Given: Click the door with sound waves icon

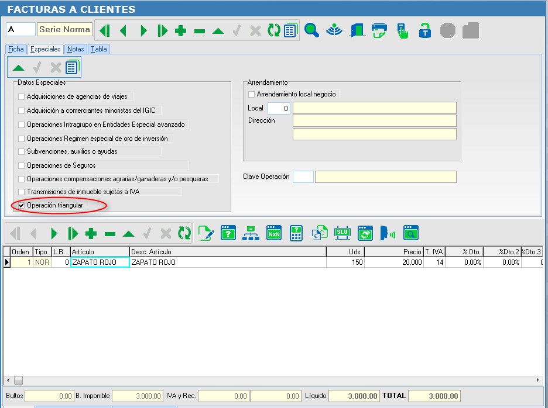Looking at the screenshot, I should pyautogui.click(x=388, y=233).
